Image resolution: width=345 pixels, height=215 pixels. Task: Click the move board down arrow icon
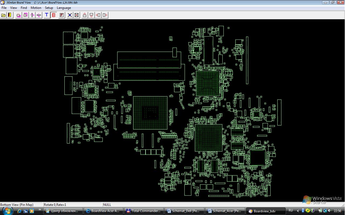(x=91, y=15)
